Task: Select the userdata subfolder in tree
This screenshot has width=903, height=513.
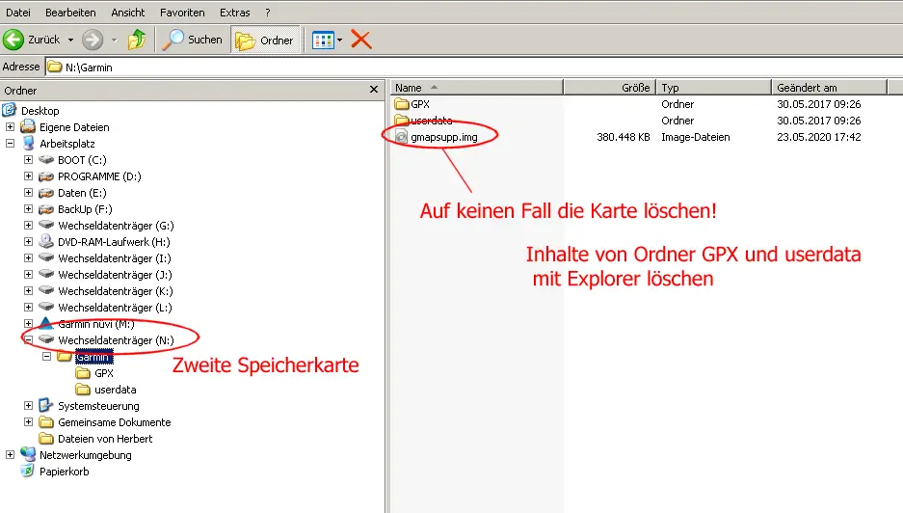Action: [x=116, y=390]
